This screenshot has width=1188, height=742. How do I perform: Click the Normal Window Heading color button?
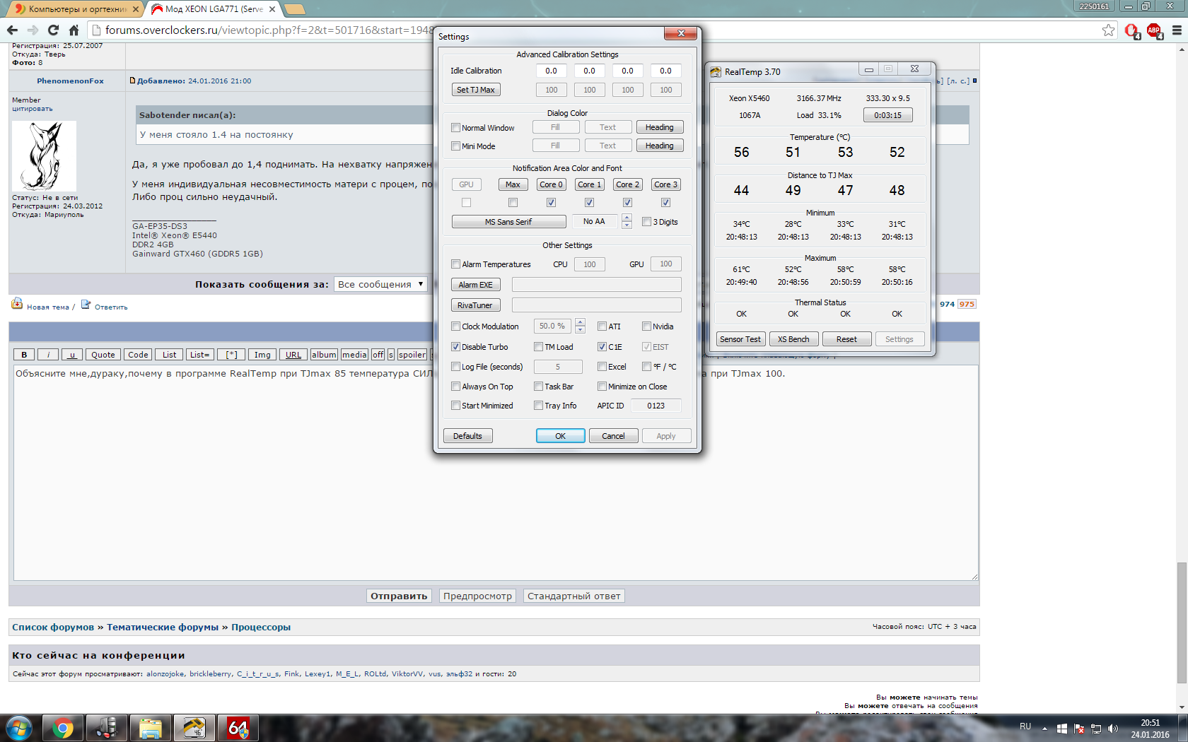660,127
